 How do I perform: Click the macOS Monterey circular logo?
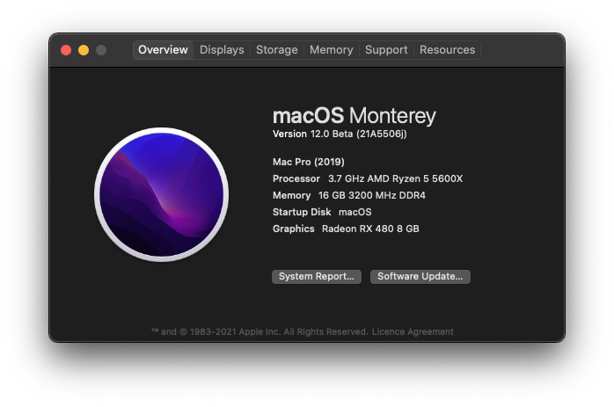tap(161, 194)
